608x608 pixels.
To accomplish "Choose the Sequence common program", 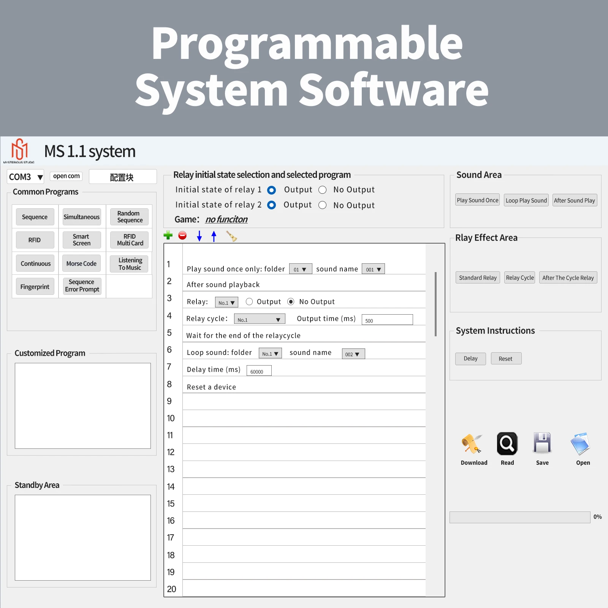I will click(x=35, y=217).
